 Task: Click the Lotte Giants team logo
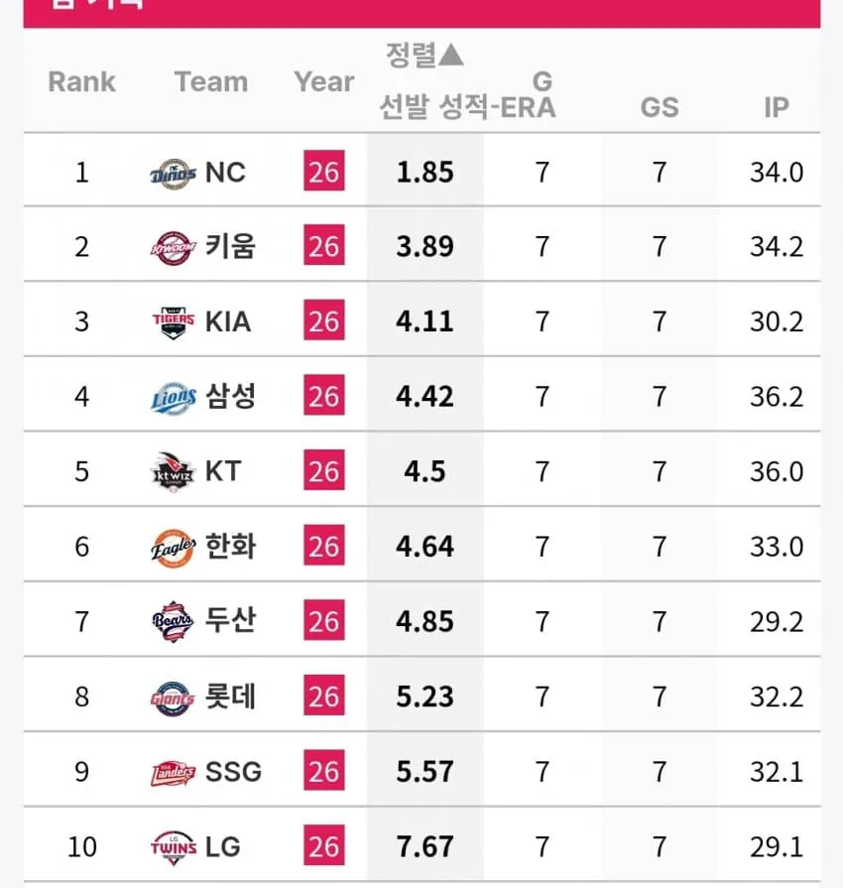[x=174, y=698]
